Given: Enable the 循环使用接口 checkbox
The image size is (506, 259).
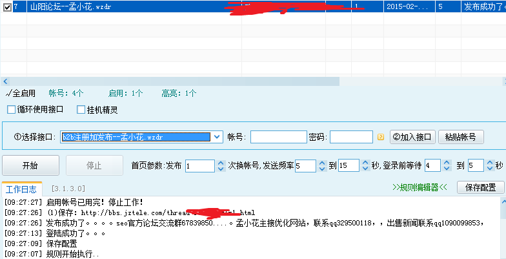Looking at the screenshot, I should pos(11,110).
